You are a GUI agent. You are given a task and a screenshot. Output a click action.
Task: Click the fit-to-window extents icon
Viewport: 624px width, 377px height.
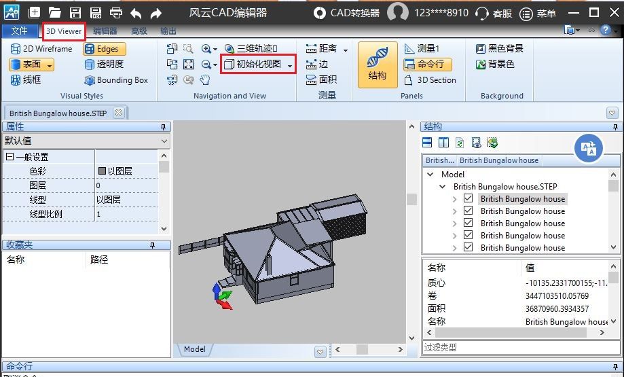(x=188, y=64)
